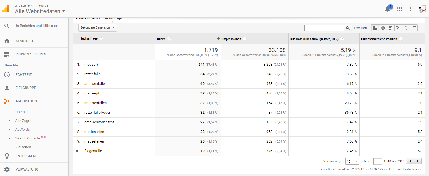Screen dimensions: 429x176
Task: Click the mausefallen query row
Action: coord(249,141)
